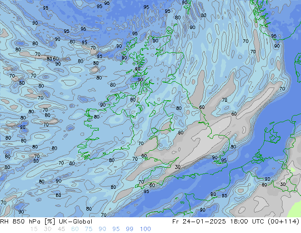Click the '(00+114)' forecast offset text
The height and width of the screenshot is (233, 301).
pos(284,222)
